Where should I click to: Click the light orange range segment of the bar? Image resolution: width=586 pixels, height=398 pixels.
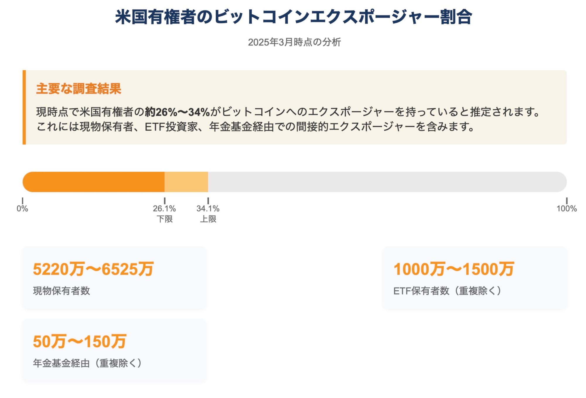pyautogui.click(x=186, y=182)
